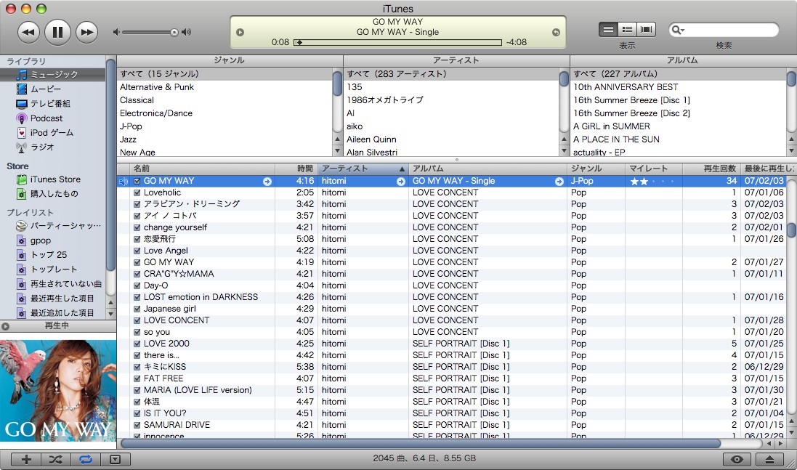
Task: Uncheck the LOVE 2000 song checkbox
Action: (137, 344)
